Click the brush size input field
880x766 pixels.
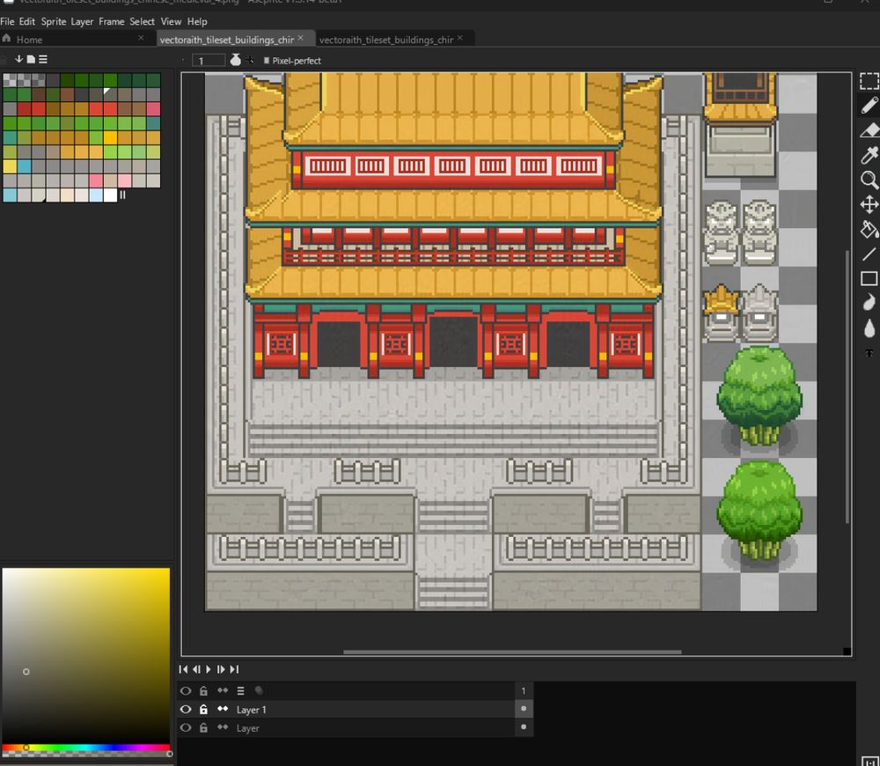click(209, 60)
